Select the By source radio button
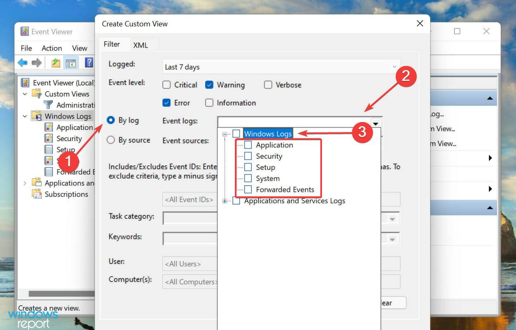The width and height of the screenshot is (516, 330). pyautogui.click(x=111, y=140)
